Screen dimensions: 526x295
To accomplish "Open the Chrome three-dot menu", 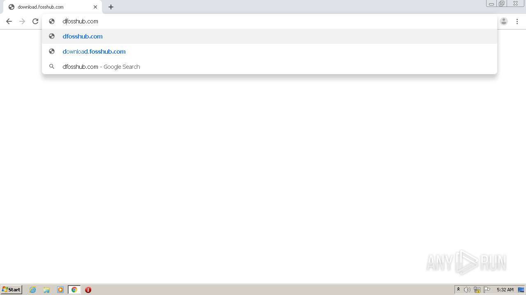I will click(x=517, y=21).
